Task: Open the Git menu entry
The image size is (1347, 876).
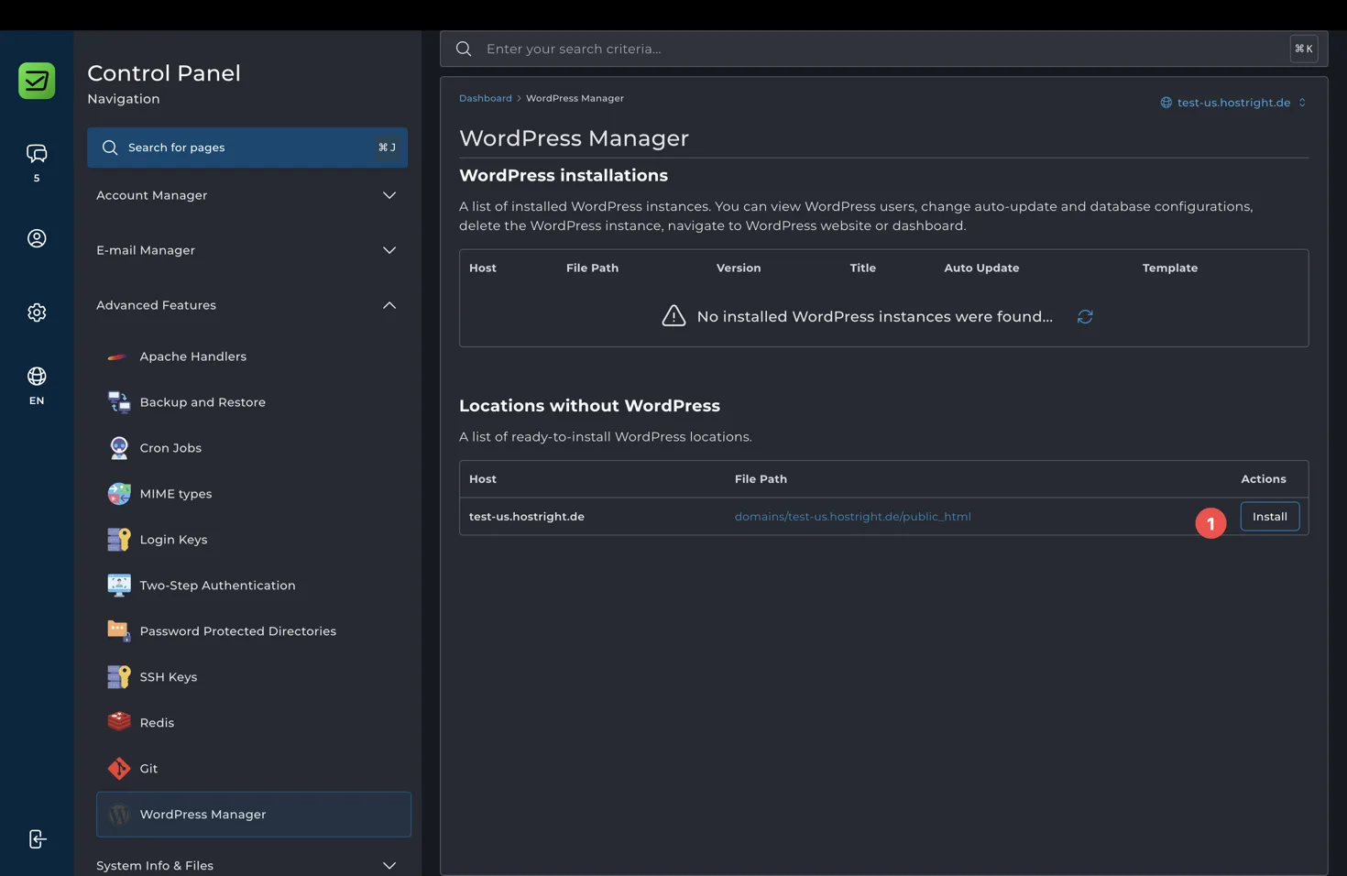Action: (254, 769)
